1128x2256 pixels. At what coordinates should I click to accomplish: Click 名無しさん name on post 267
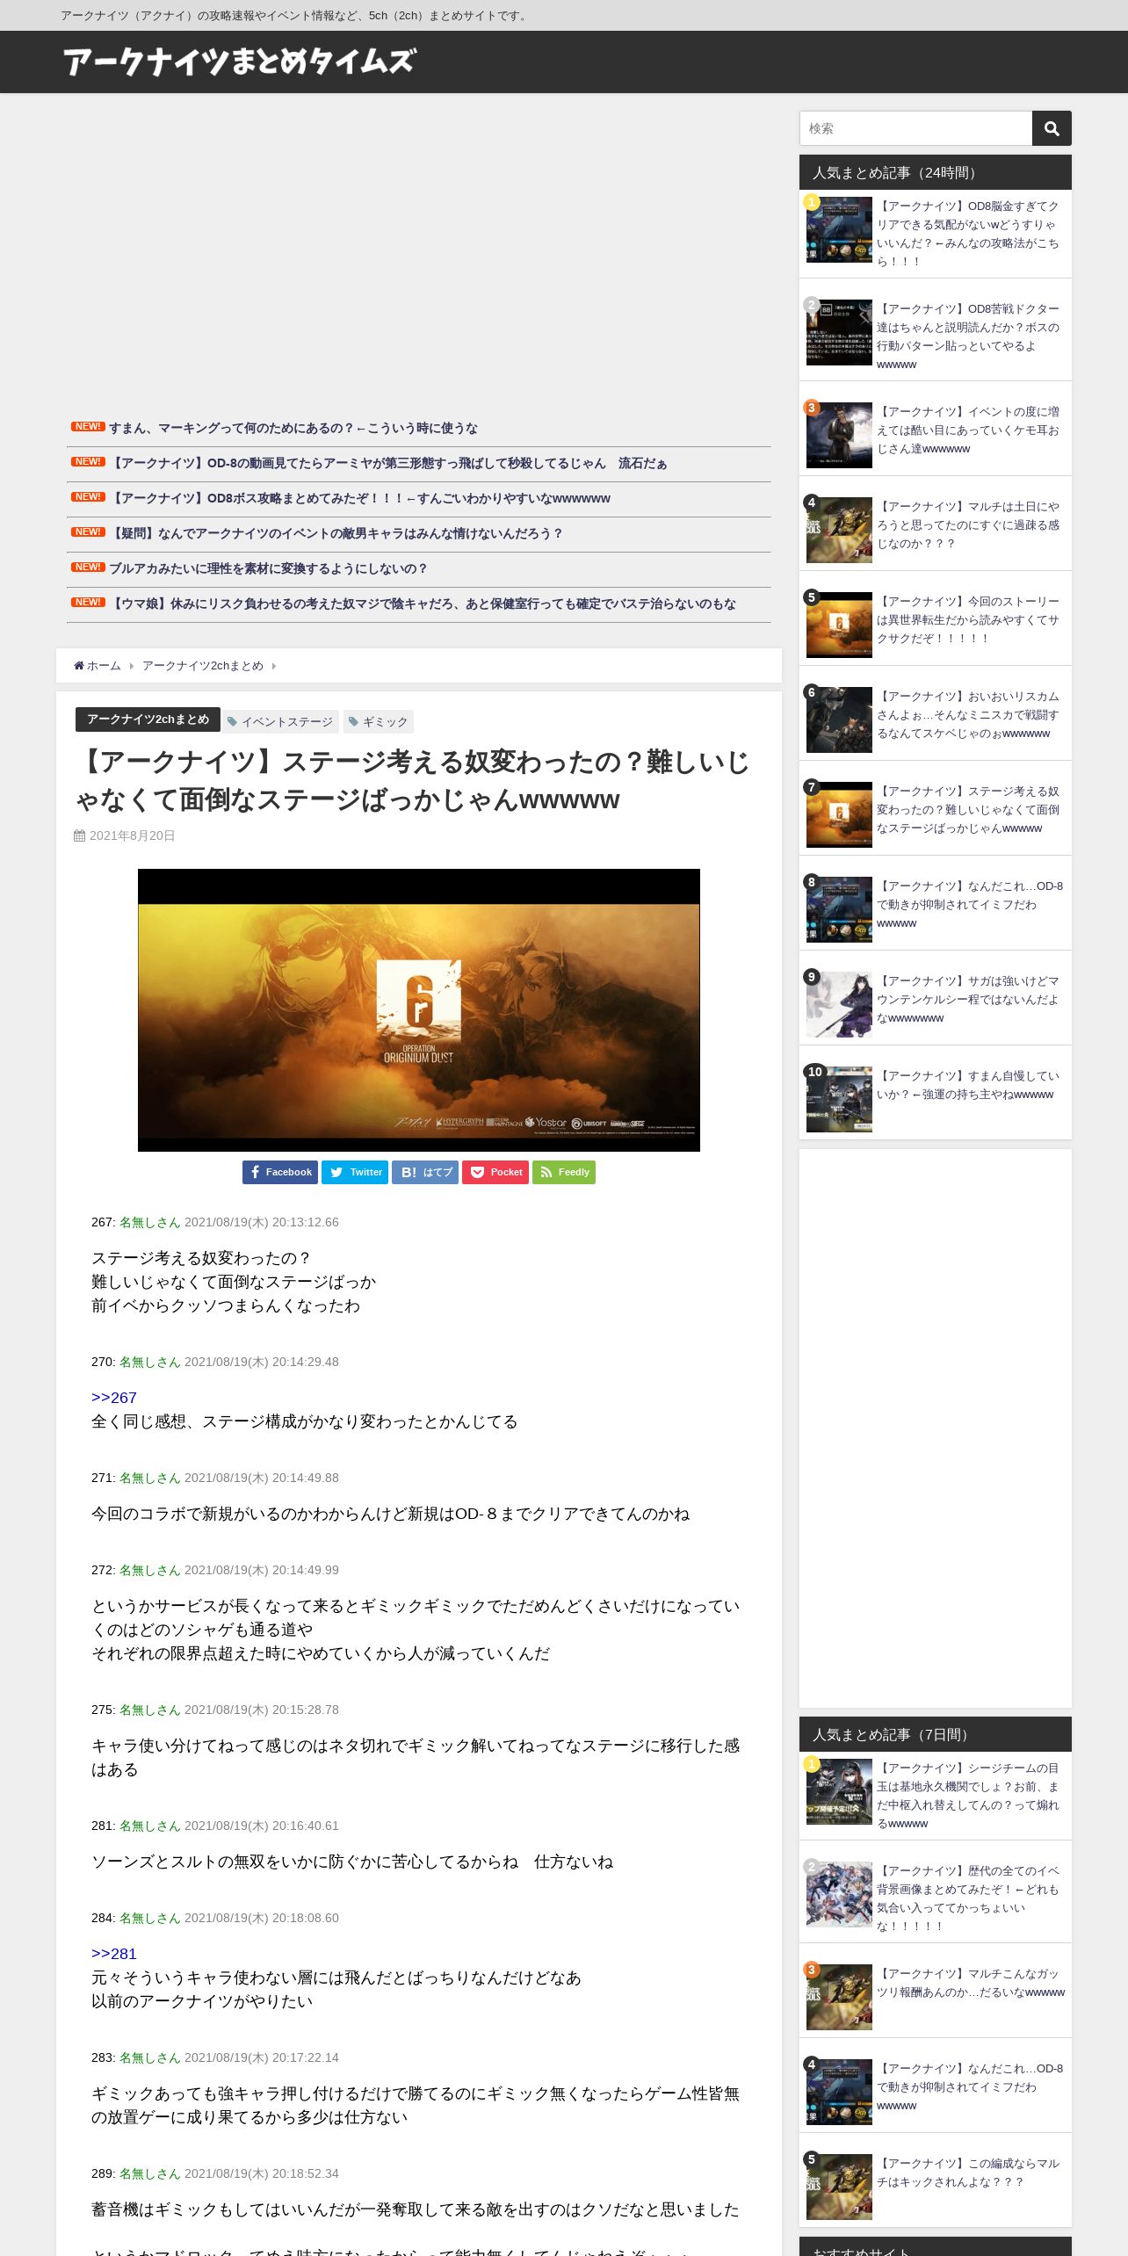[149, 1222]
